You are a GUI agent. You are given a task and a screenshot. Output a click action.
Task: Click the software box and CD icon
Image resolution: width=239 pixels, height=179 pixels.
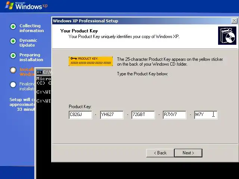pyautogui.click(x=227, y=36)
